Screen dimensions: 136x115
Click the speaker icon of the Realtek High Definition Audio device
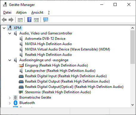(21, 55)
